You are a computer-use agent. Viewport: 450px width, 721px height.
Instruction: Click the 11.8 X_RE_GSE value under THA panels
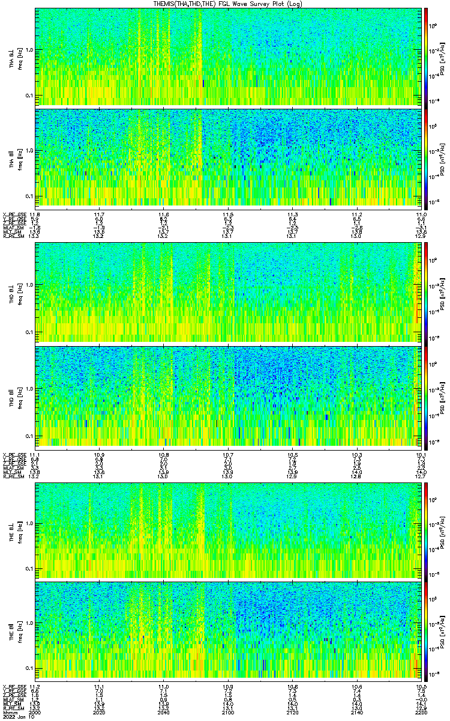35,214
